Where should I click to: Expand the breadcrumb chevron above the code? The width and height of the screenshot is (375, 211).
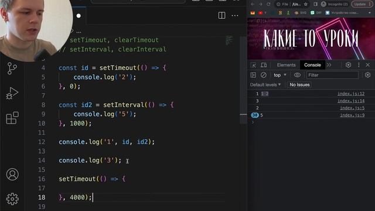(72, 30)
